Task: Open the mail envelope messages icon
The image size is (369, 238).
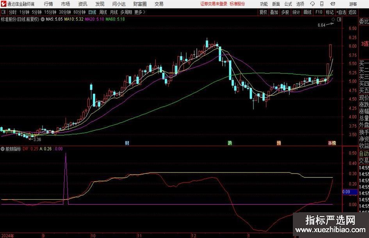Action: click(x=333, y=4)
